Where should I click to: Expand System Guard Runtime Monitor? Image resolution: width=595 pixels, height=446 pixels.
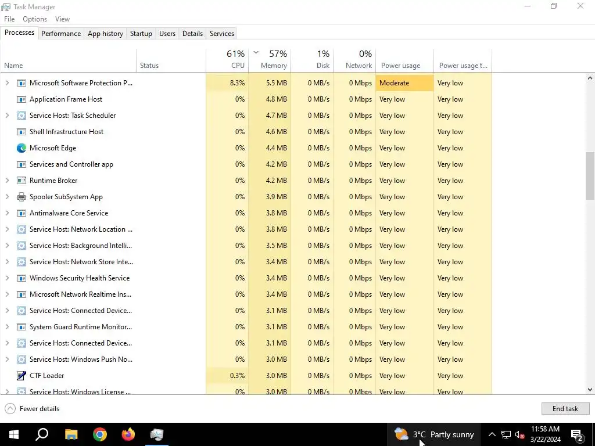coord(7,327)
